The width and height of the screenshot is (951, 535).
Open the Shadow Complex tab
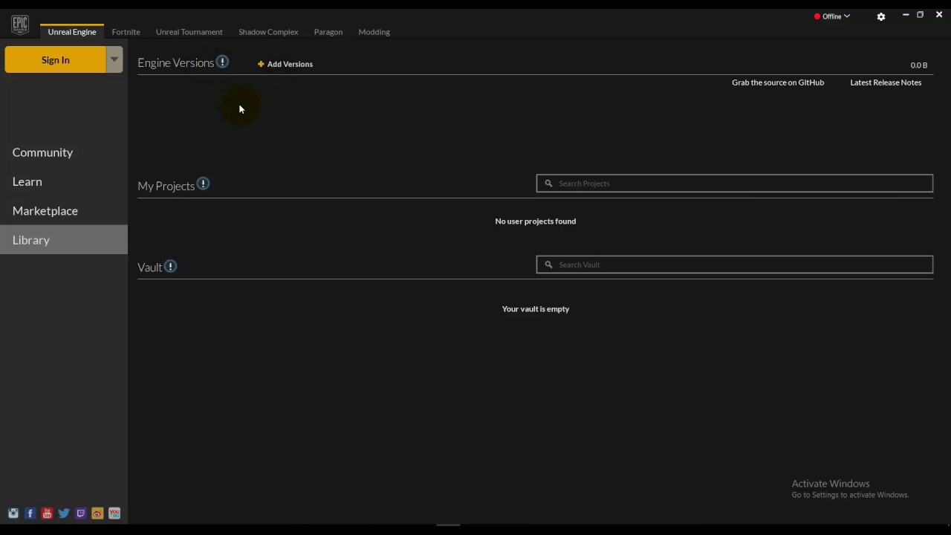click(268, 32)
